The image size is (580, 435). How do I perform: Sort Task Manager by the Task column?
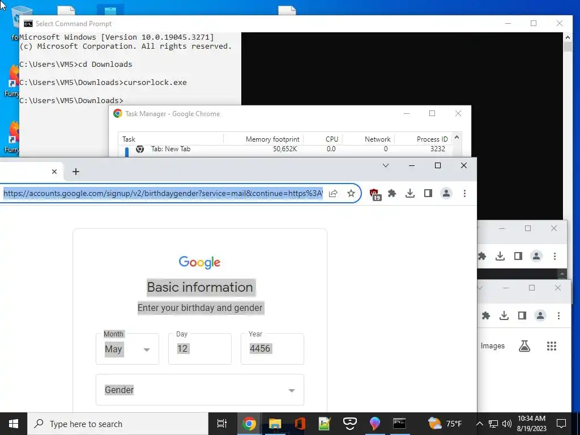click(x=170, y=139)
